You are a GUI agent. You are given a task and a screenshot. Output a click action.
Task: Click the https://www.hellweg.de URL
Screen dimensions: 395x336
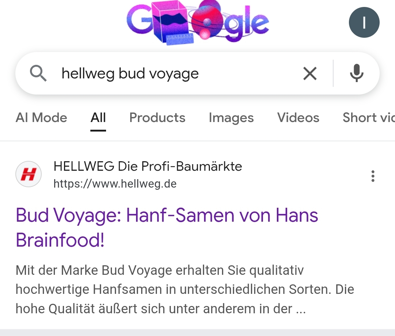pos(115,184)
